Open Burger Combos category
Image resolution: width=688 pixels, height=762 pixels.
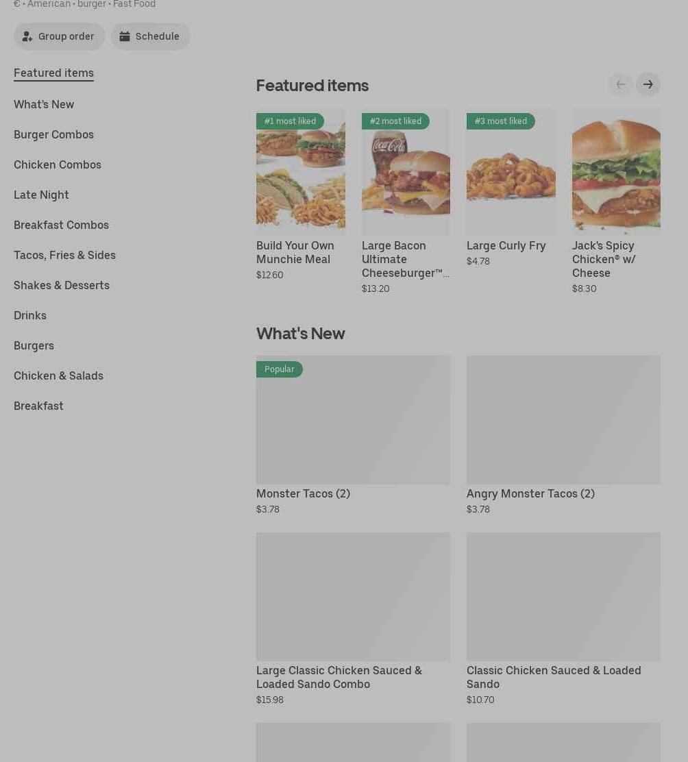(53, 134)
